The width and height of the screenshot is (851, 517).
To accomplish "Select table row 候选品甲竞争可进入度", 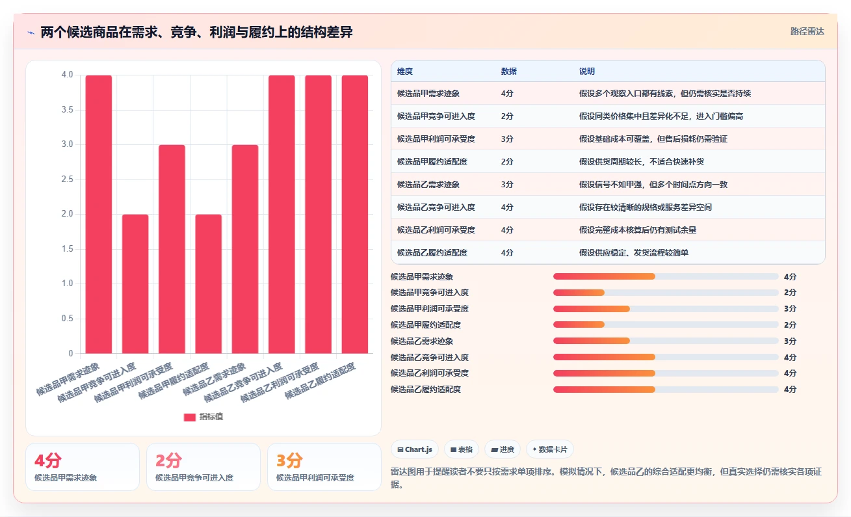I will [608, 116].
